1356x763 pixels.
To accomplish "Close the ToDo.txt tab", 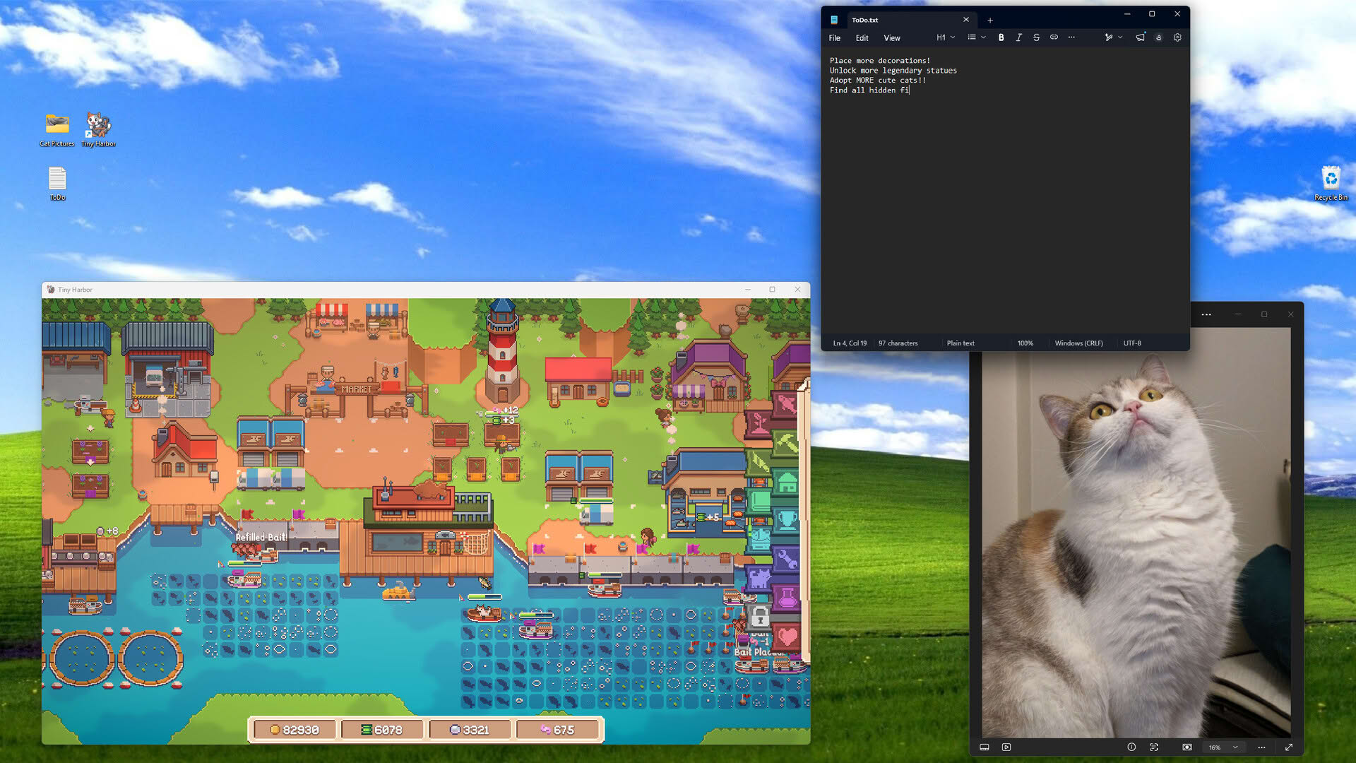I will tap(966, 20).
